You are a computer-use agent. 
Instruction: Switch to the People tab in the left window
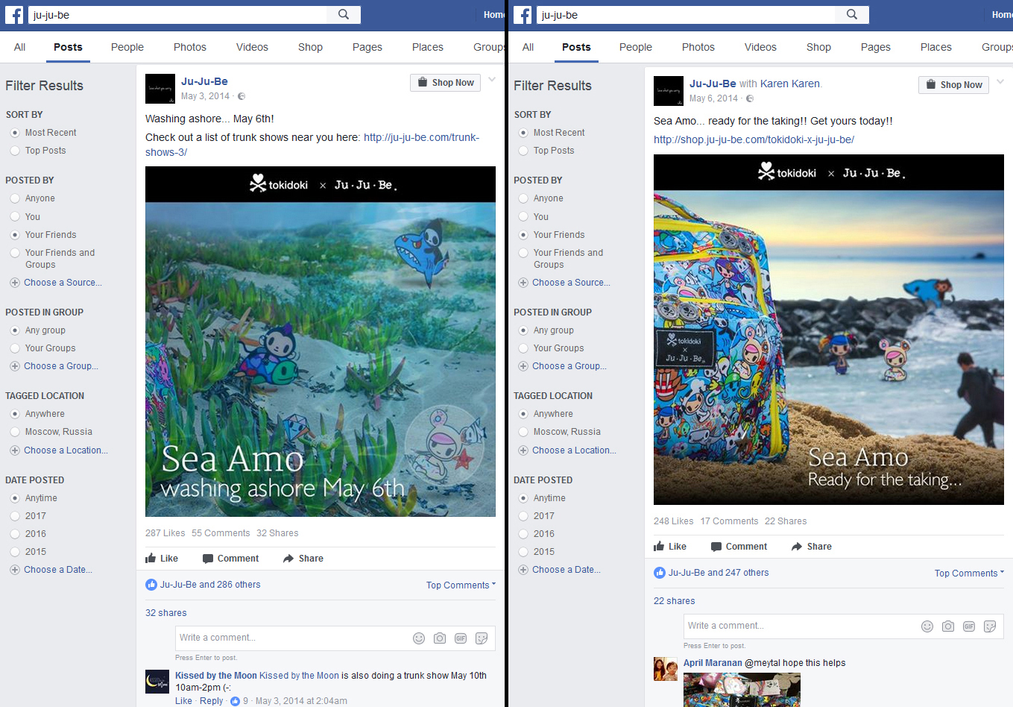point(127,47)
